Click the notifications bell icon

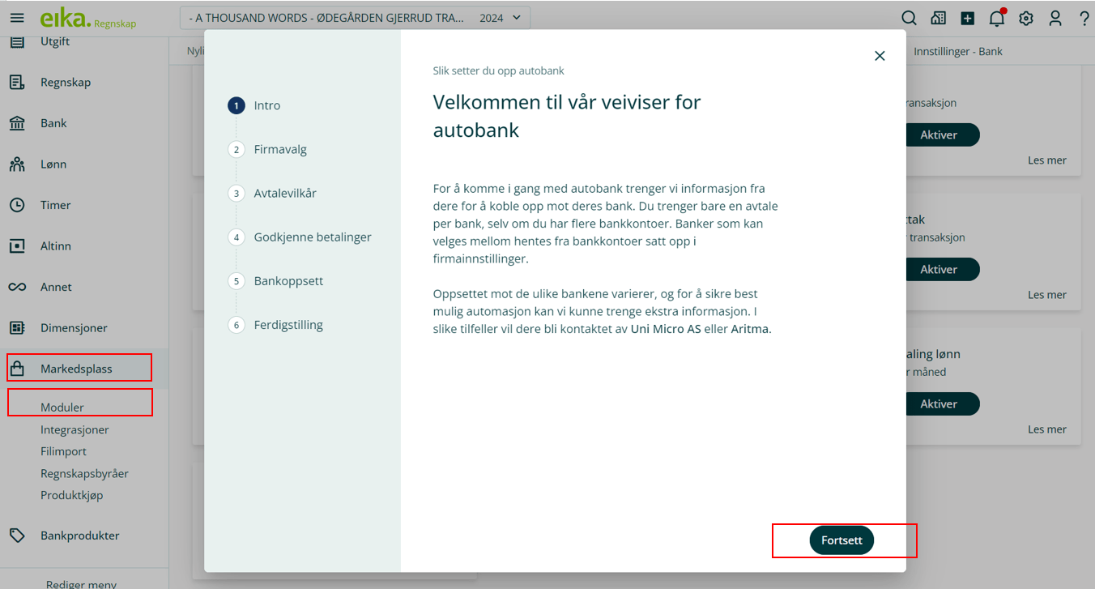[x=997, y=18]
